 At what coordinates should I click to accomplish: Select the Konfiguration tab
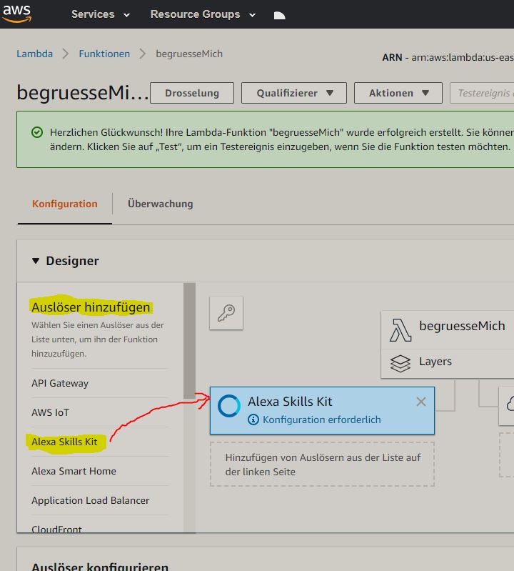pos(64,204)
